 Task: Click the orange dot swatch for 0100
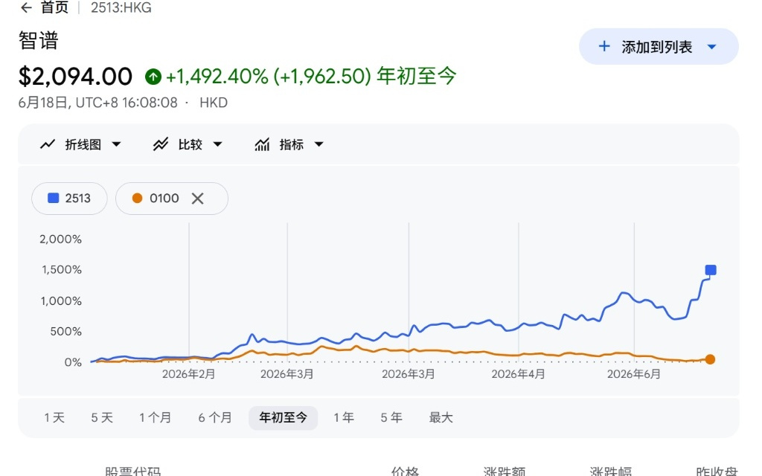137,198
